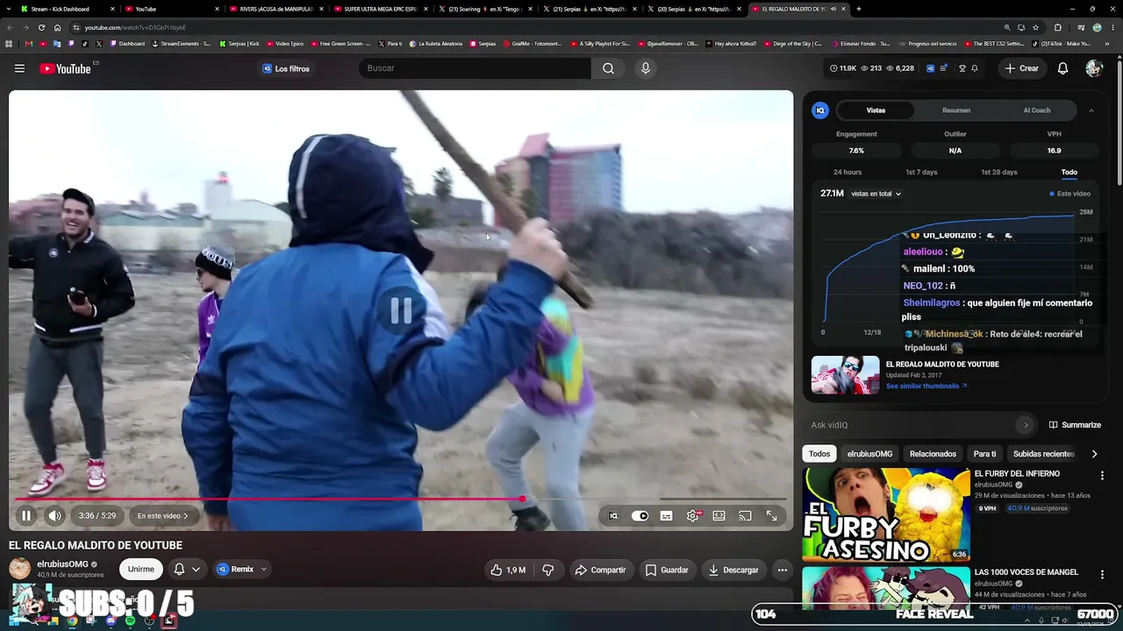Screen dimensions: 1123x631
Task: Reload the page in the browser
Action: (x=41, y=27)
